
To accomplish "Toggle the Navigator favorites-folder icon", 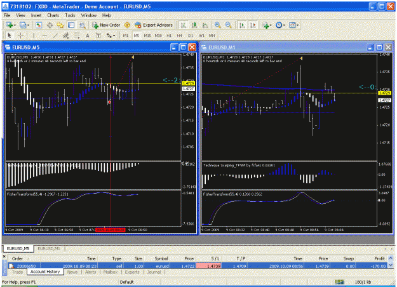I will 60,25.
